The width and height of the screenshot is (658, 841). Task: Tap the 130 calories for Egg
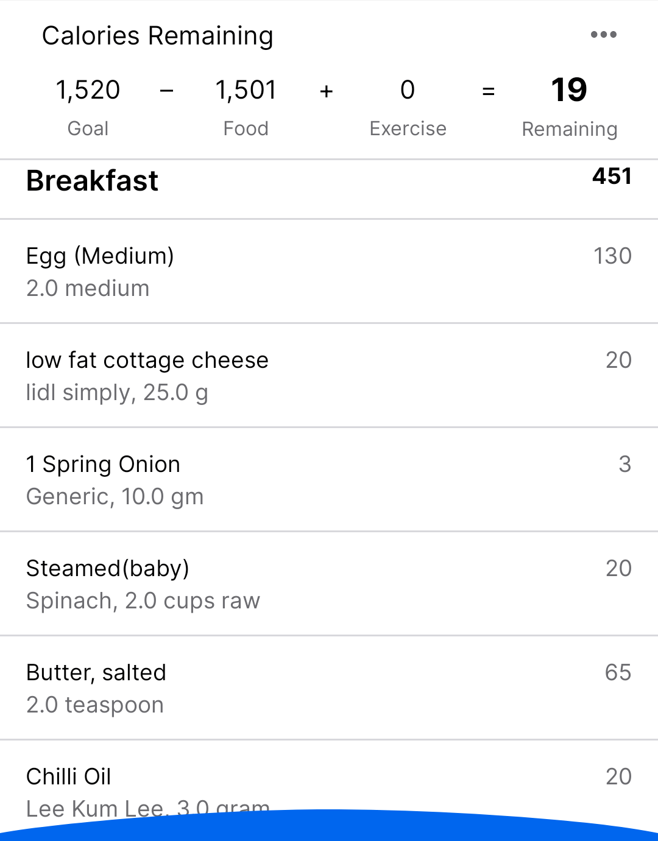[x=612, y=256]
